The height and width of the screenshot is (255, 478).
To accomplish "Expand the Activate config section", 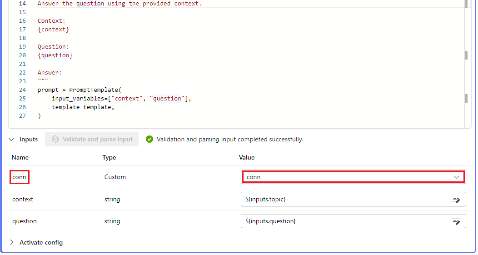I will 12,242.
